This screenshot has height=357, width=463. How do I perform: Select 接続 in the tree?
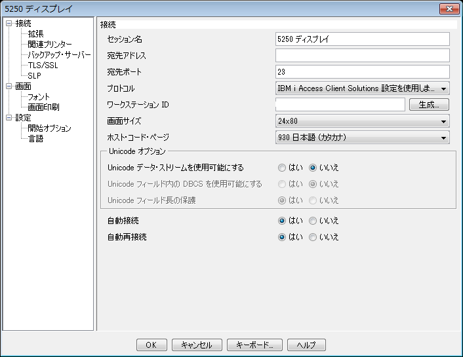point(23,24)
